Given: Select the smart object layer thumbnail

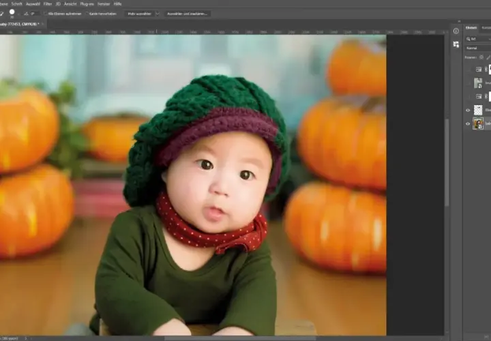Looking at the screenshot, I should point(478,83).
